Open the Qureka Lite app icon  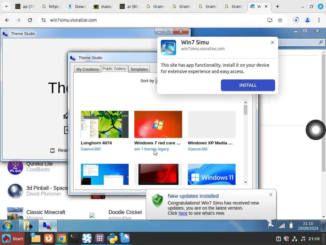click(x=15, y=167)
